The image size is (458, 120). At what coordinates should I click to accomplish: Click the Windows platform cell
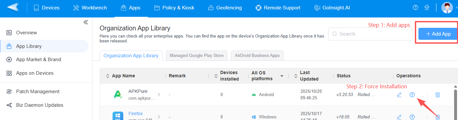[264, 117]
